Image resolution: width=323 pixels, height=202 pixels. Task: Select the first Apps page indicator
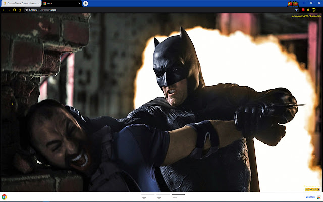148,196
